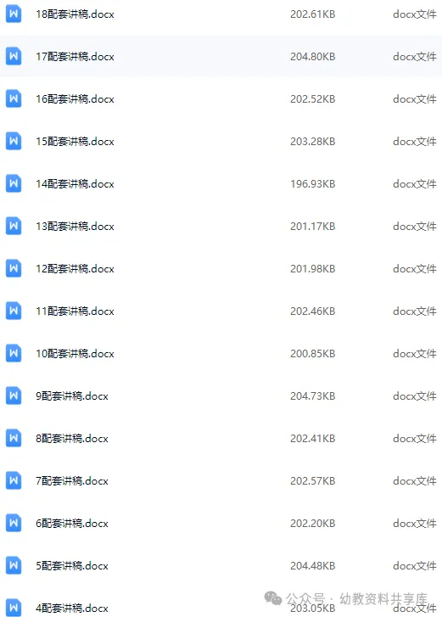The image size is (442, 617).
Task: Select the document icon of 16配套讲稿.docx
Action: coord(14,98)
